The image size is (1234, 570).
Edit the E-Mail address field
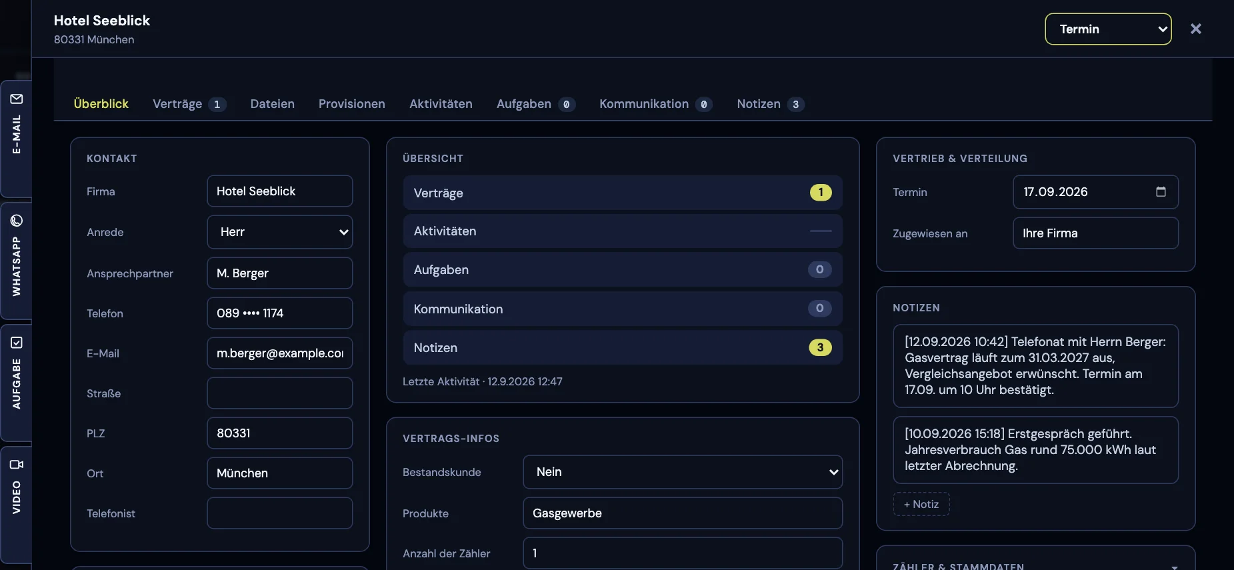(x=280, y=353)
